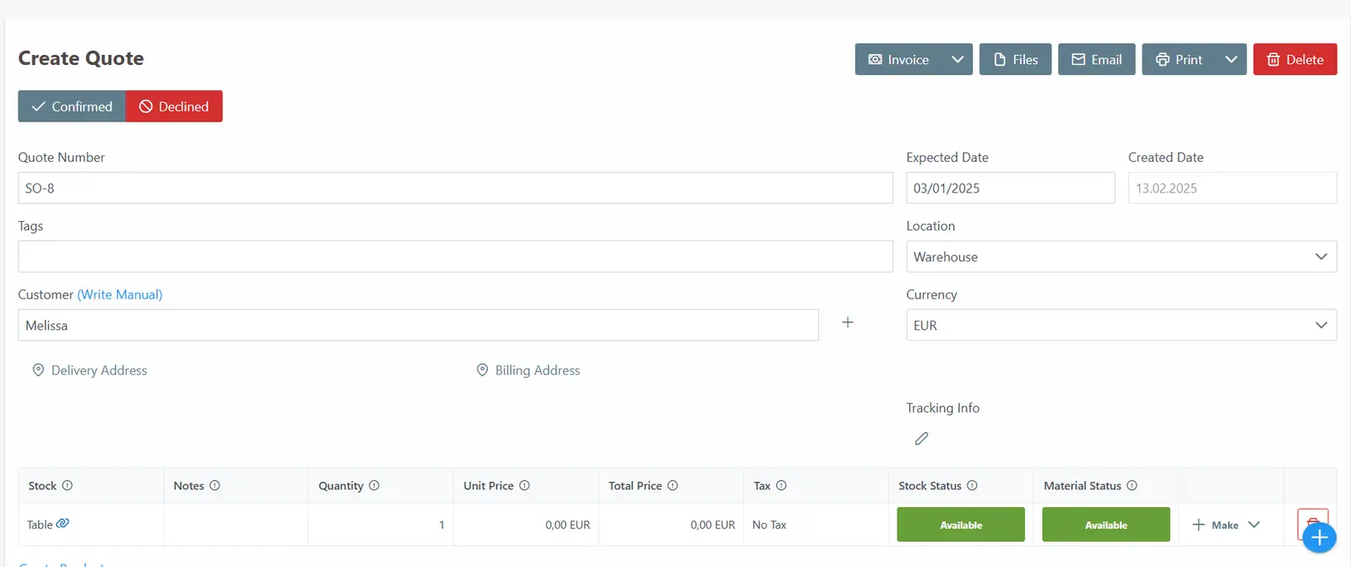Screen dimensions: 1351x567
Task: Add a new customer with the plus icon
Action: 848,322
